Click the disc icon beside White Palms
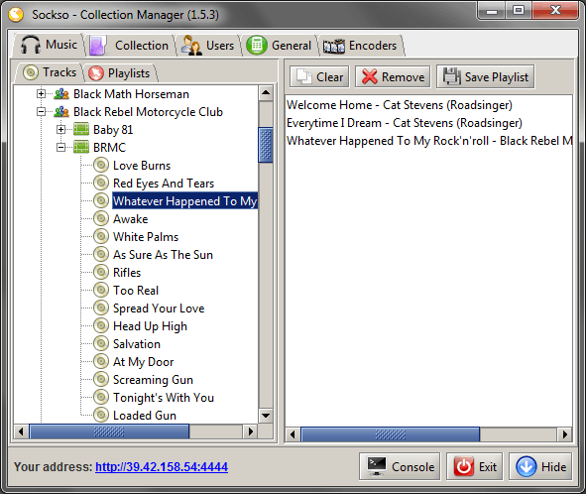Viewport: 586px width, 494px height. pyautogui.click(x=101, y=236)
